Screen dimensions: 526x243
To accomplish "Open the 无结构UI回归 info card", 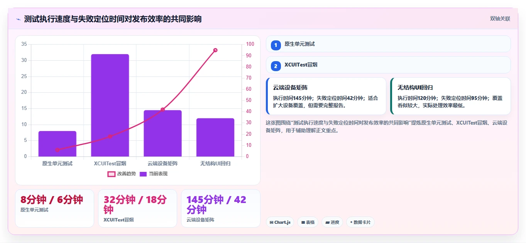I will tap(450, 96).
